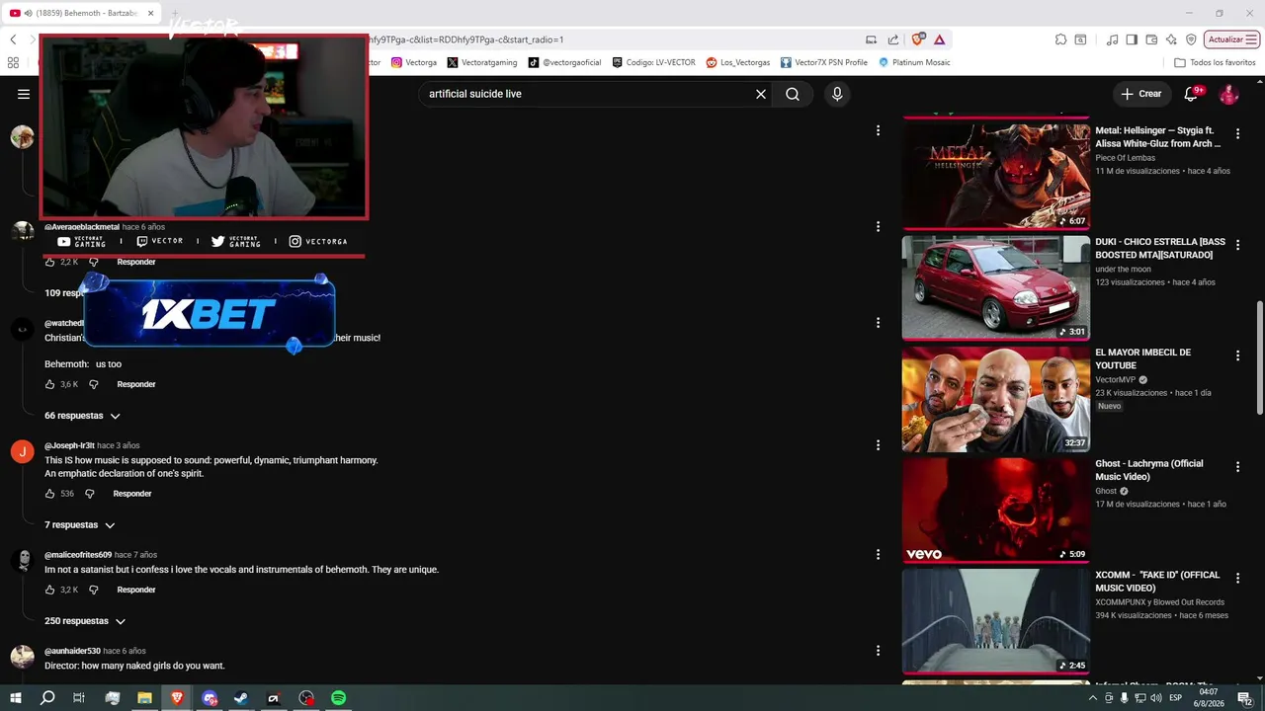Open the Platinum Mosaic bookmark
The image size is (1265, 711).
914,62
